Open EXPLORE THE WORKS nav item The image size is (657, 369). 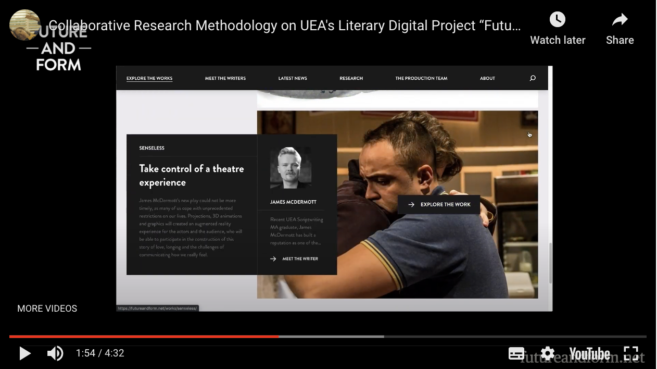[x=149, y=78]
